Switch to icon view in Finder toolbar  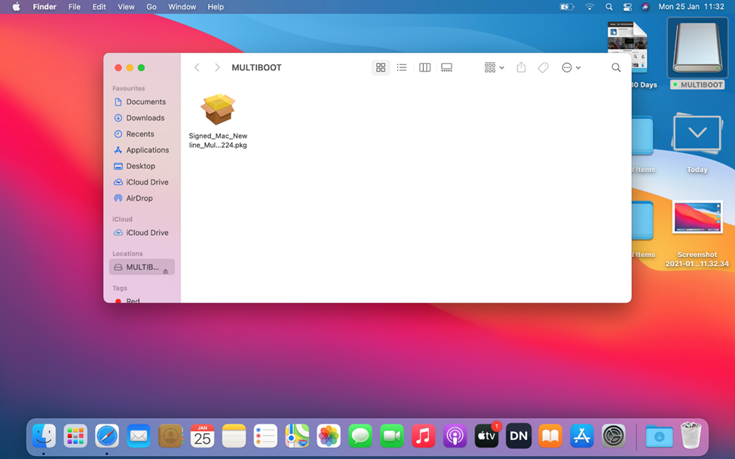[x=381, y=68]
